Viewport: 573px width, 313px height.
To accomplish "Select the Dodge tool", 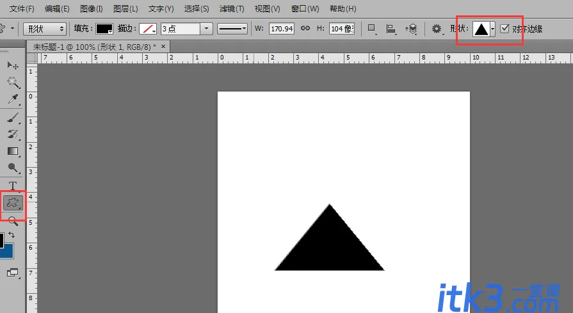I will pos(13,168).
